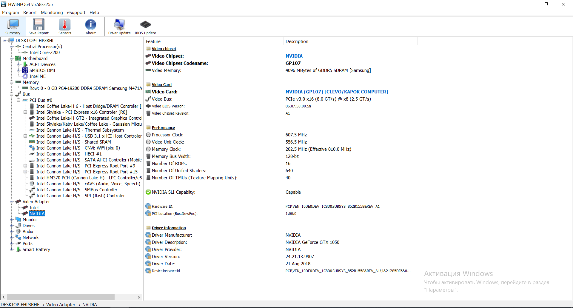The height and width of the screenshot is (308, 573).
Task: Collapse the Central Processor(s) node
Action: [11, 46]
